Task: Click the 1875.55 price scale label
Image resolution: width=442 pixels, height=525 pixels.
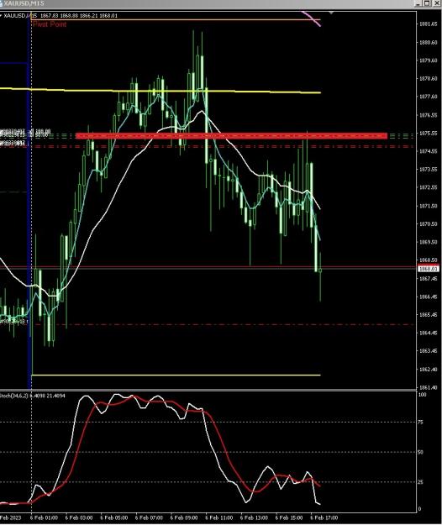Action: (x=429, y=134)
